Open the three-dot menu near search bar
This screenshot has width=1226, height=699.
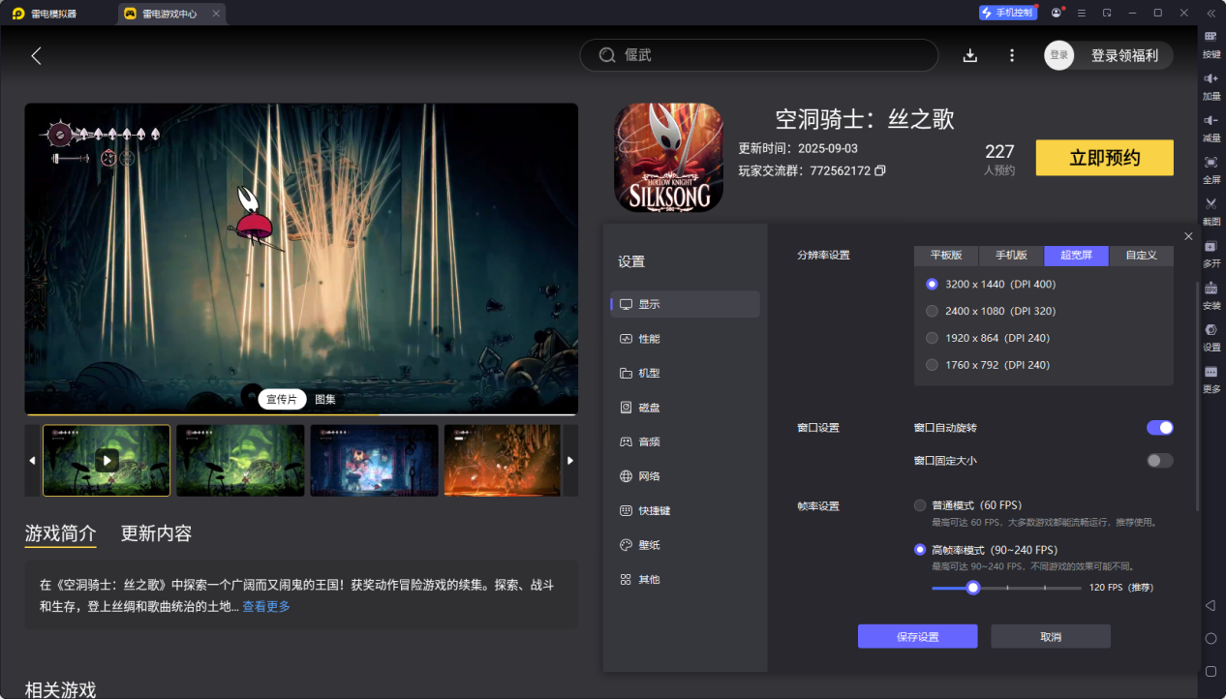point(1012,55)
